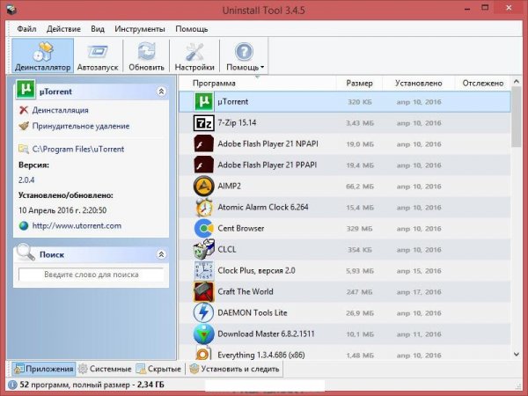Screen dimensions: 528x396
Task: Click the апр 15, 2016 date cell
Action: point(419,271)
